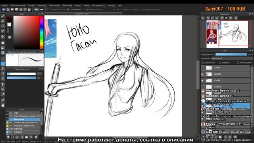Select the Brush tool in left toolbar
The width and height of the screenshot is (254, 143).
3,16
